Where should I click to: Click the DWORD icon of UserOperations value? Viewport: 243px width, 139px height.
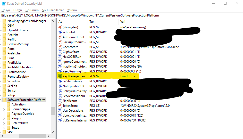pos(60,110)
